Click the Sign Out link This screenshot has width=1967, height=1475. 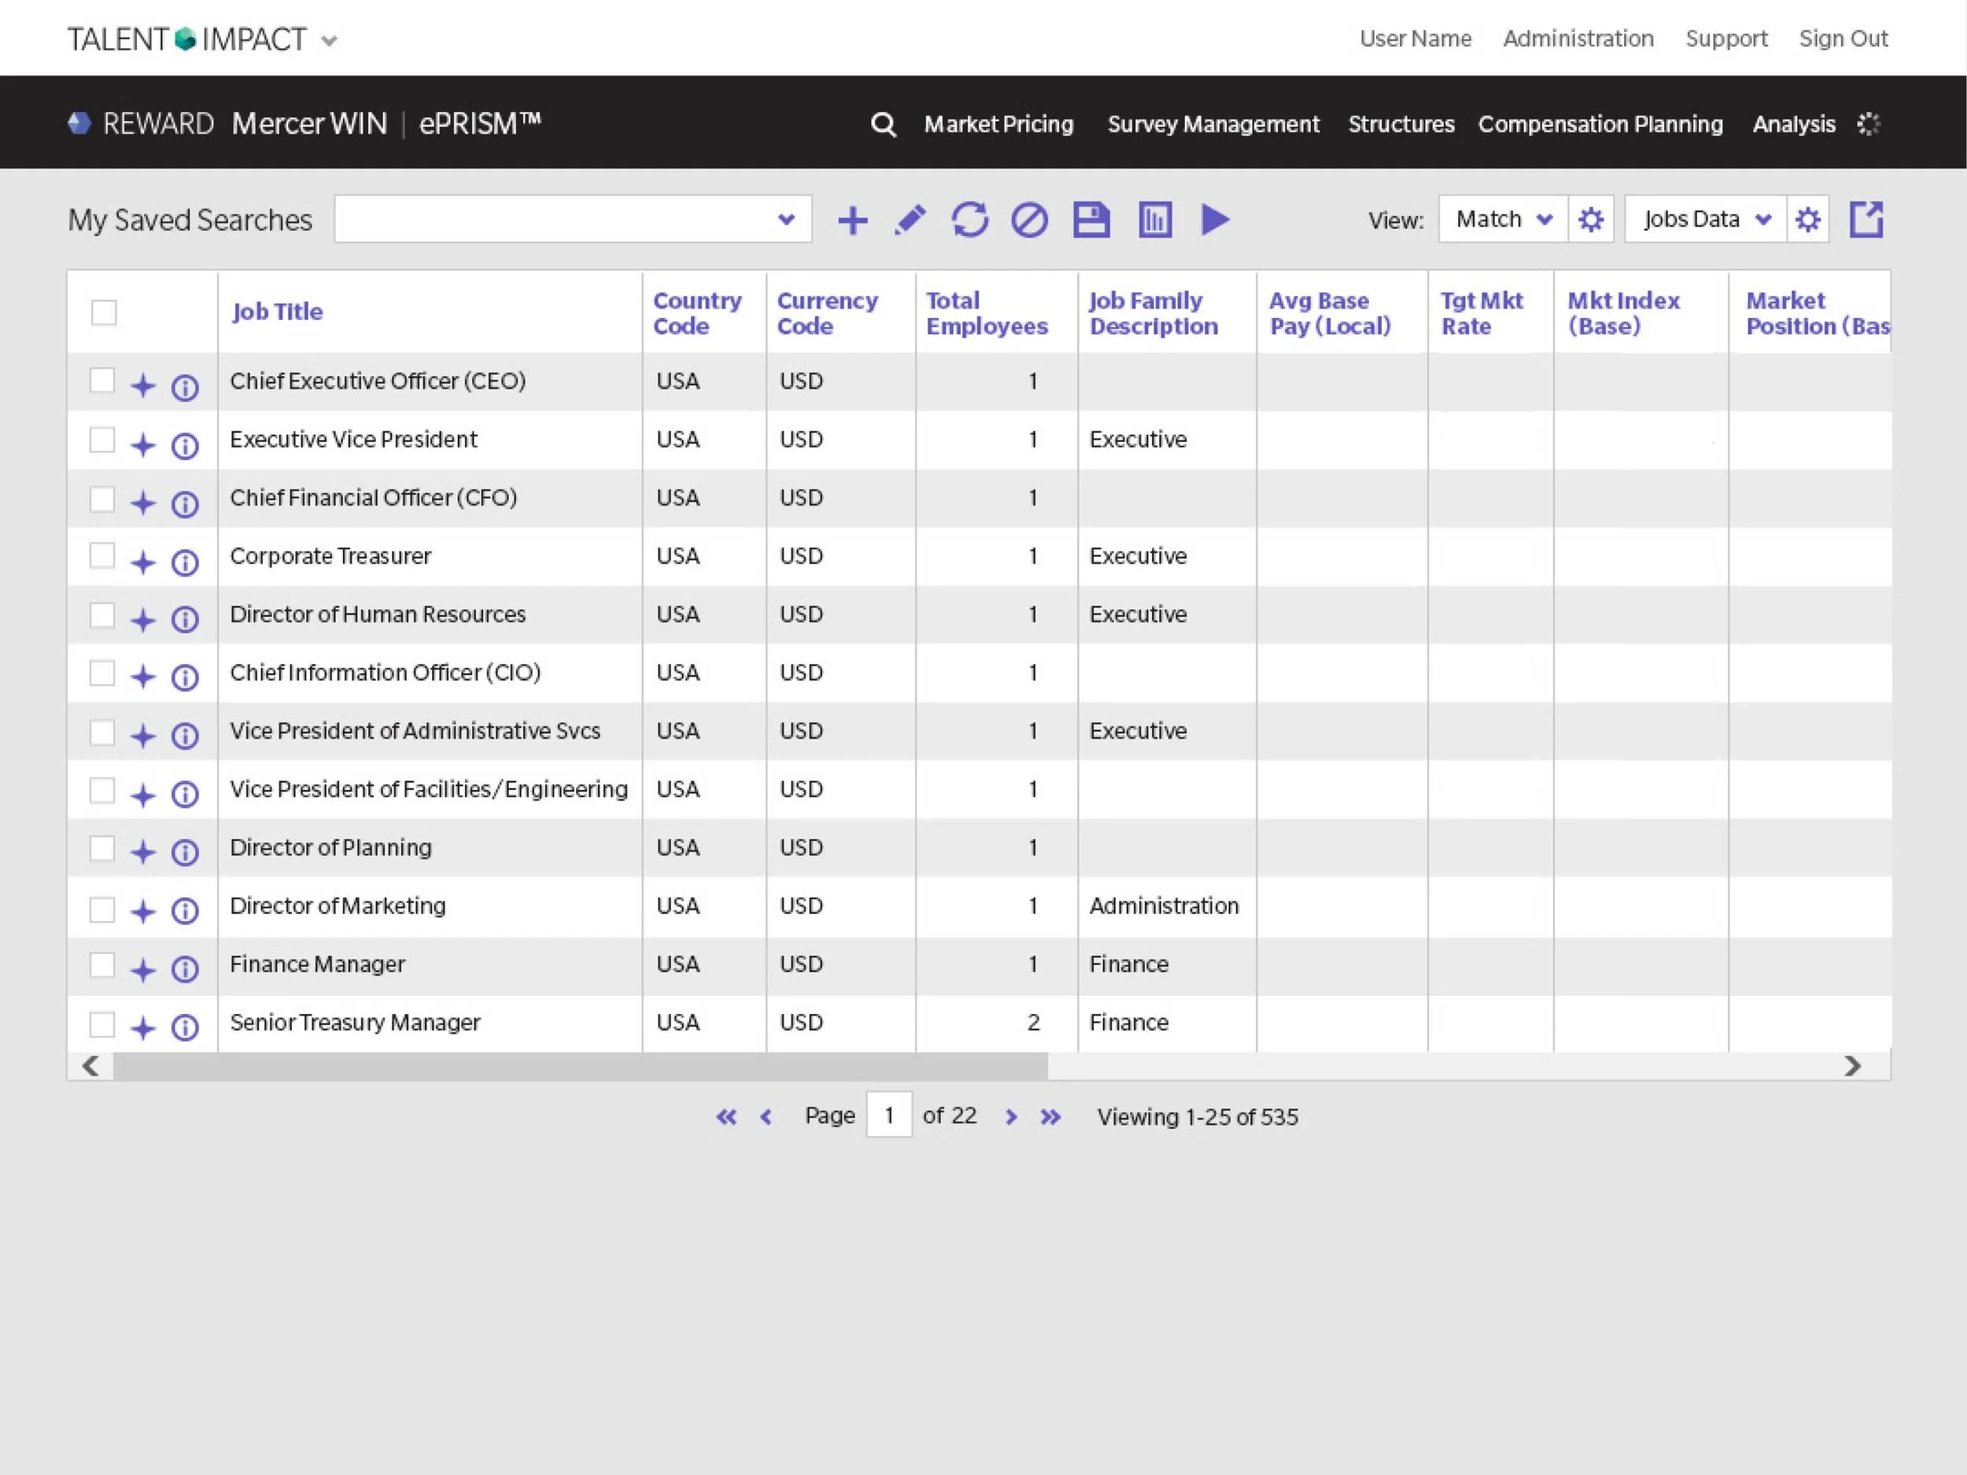point(1843,39)
